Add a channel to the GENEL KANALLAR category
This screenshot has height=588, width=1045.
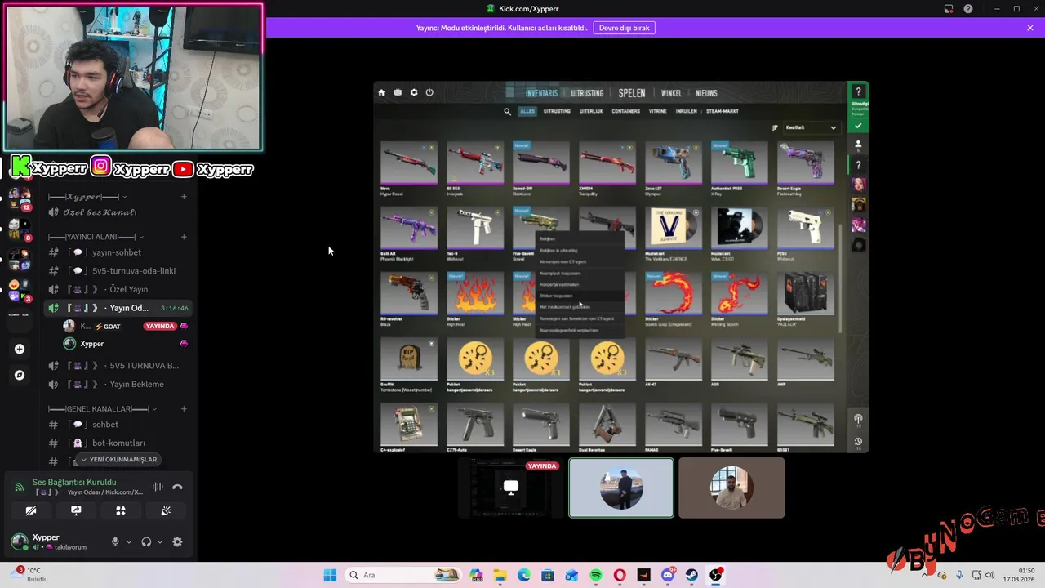[x=184, y=408]
